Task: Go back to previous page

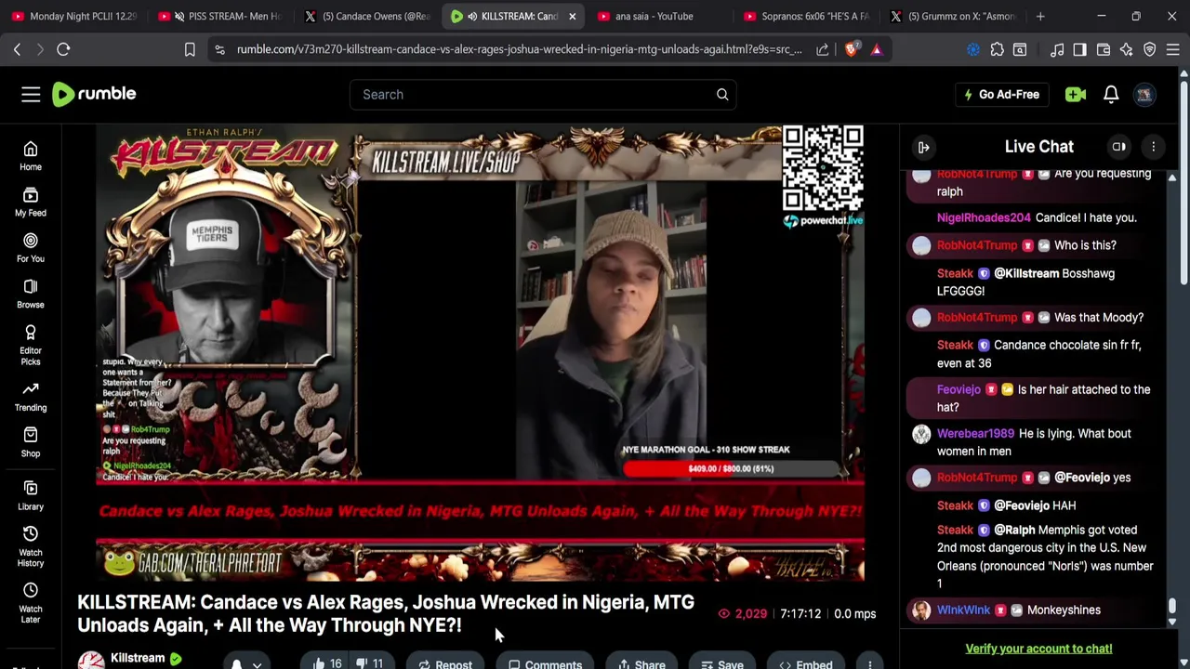Action: (x=17, y=49)
